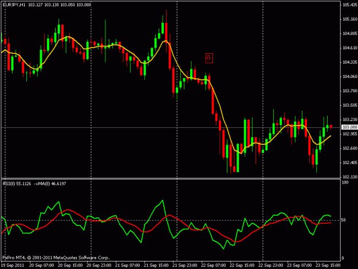Click the 102.680 price axis label
The width and height of the screenshot is (358, 269).
click(350, 149)
